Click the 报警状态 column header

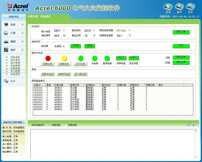point(137,85)
